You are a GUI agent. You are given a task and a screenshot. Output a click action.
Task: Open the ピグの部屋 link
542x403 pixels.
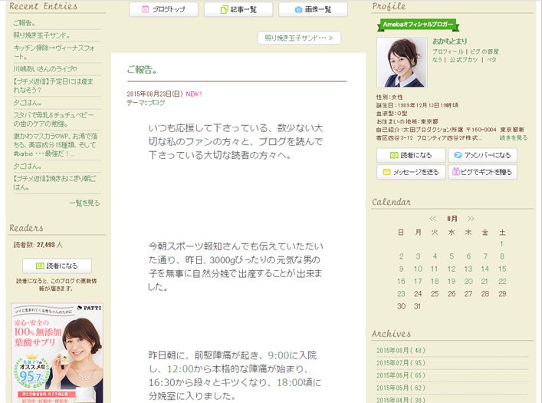click(485, 51)
